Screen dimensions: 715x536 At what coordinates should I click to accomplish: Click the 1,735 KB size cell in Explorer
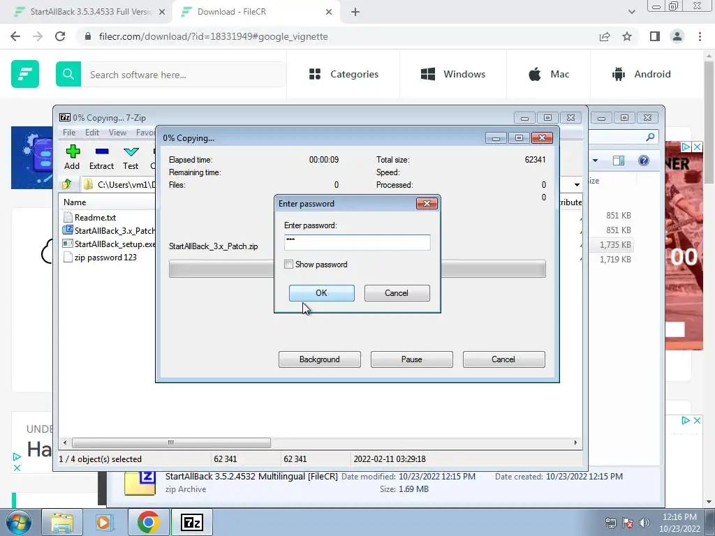(x=615, y=245)
